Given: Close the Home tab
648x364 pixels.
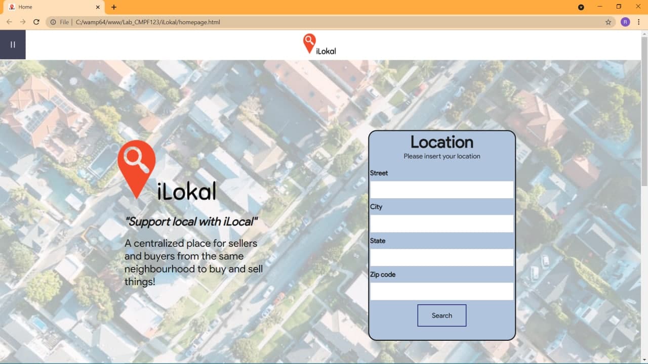Looking at the screenshot, I should [x=97, y=7].
